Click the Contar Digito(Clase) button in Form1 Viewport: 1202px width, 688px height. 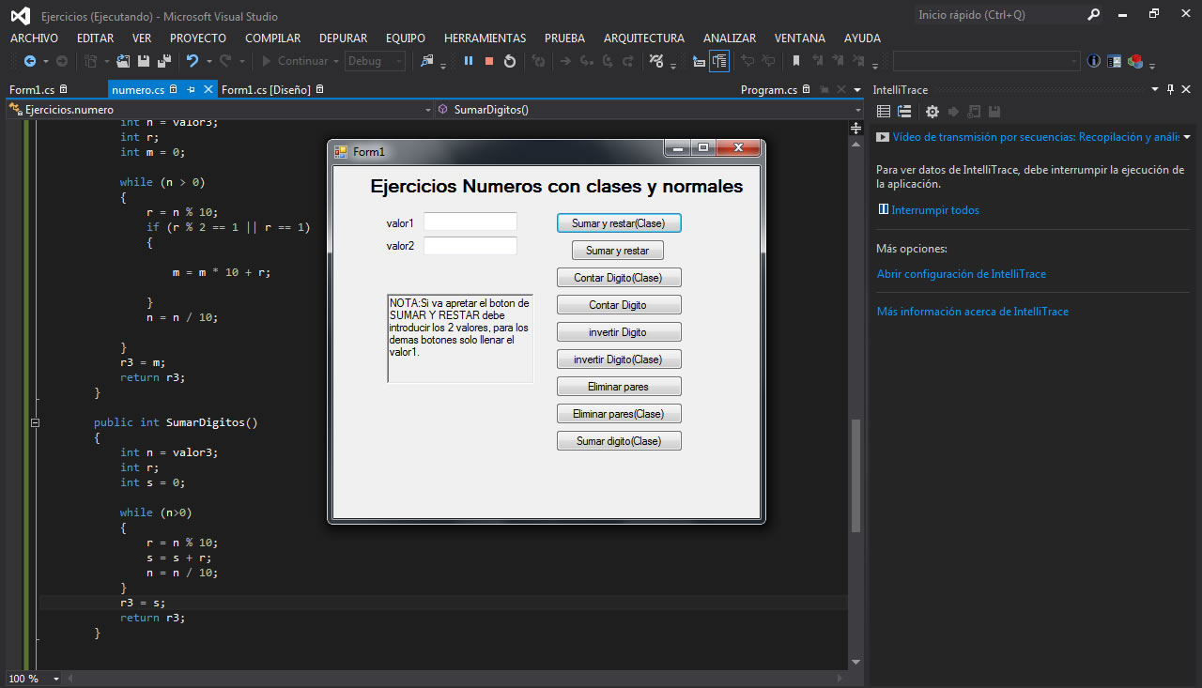pos(618,278)
